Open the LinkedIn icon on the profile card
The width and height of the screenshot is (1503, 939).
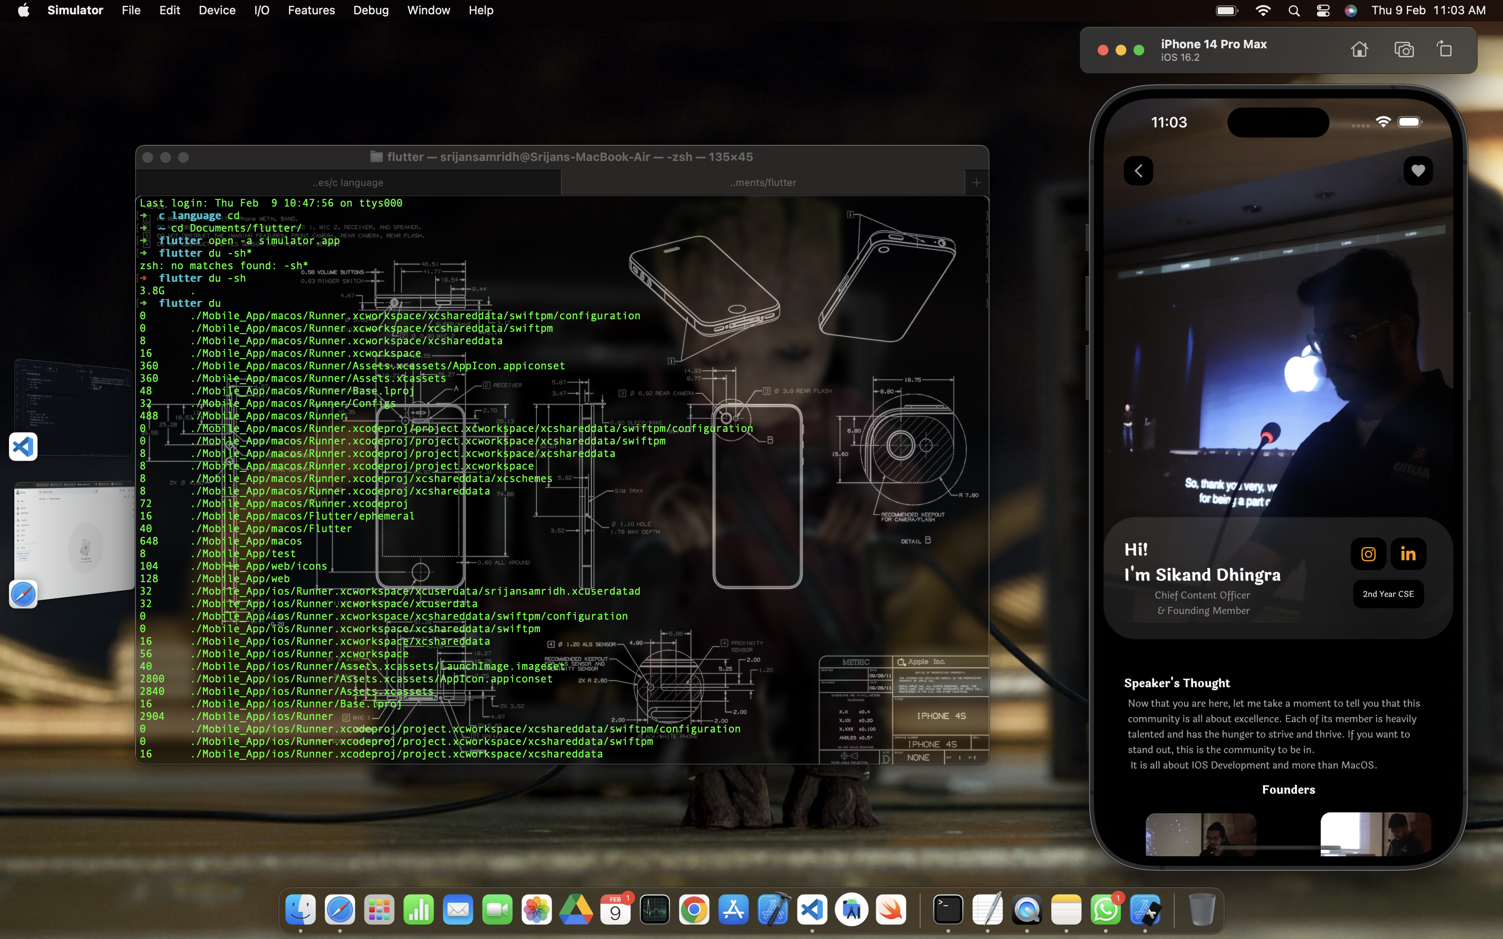pyautogui.click(x=1408, y=554)
